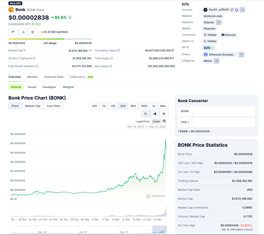
Task: Click Market Cap help question icon
Action: point(24,50)
